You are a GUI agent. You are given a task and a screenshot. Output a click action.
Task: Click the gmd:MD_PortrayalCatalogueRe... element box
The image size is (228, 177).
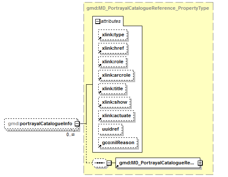click(x=158, y=163)
